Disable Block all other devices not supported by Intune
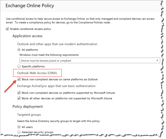 coord(19,98)
